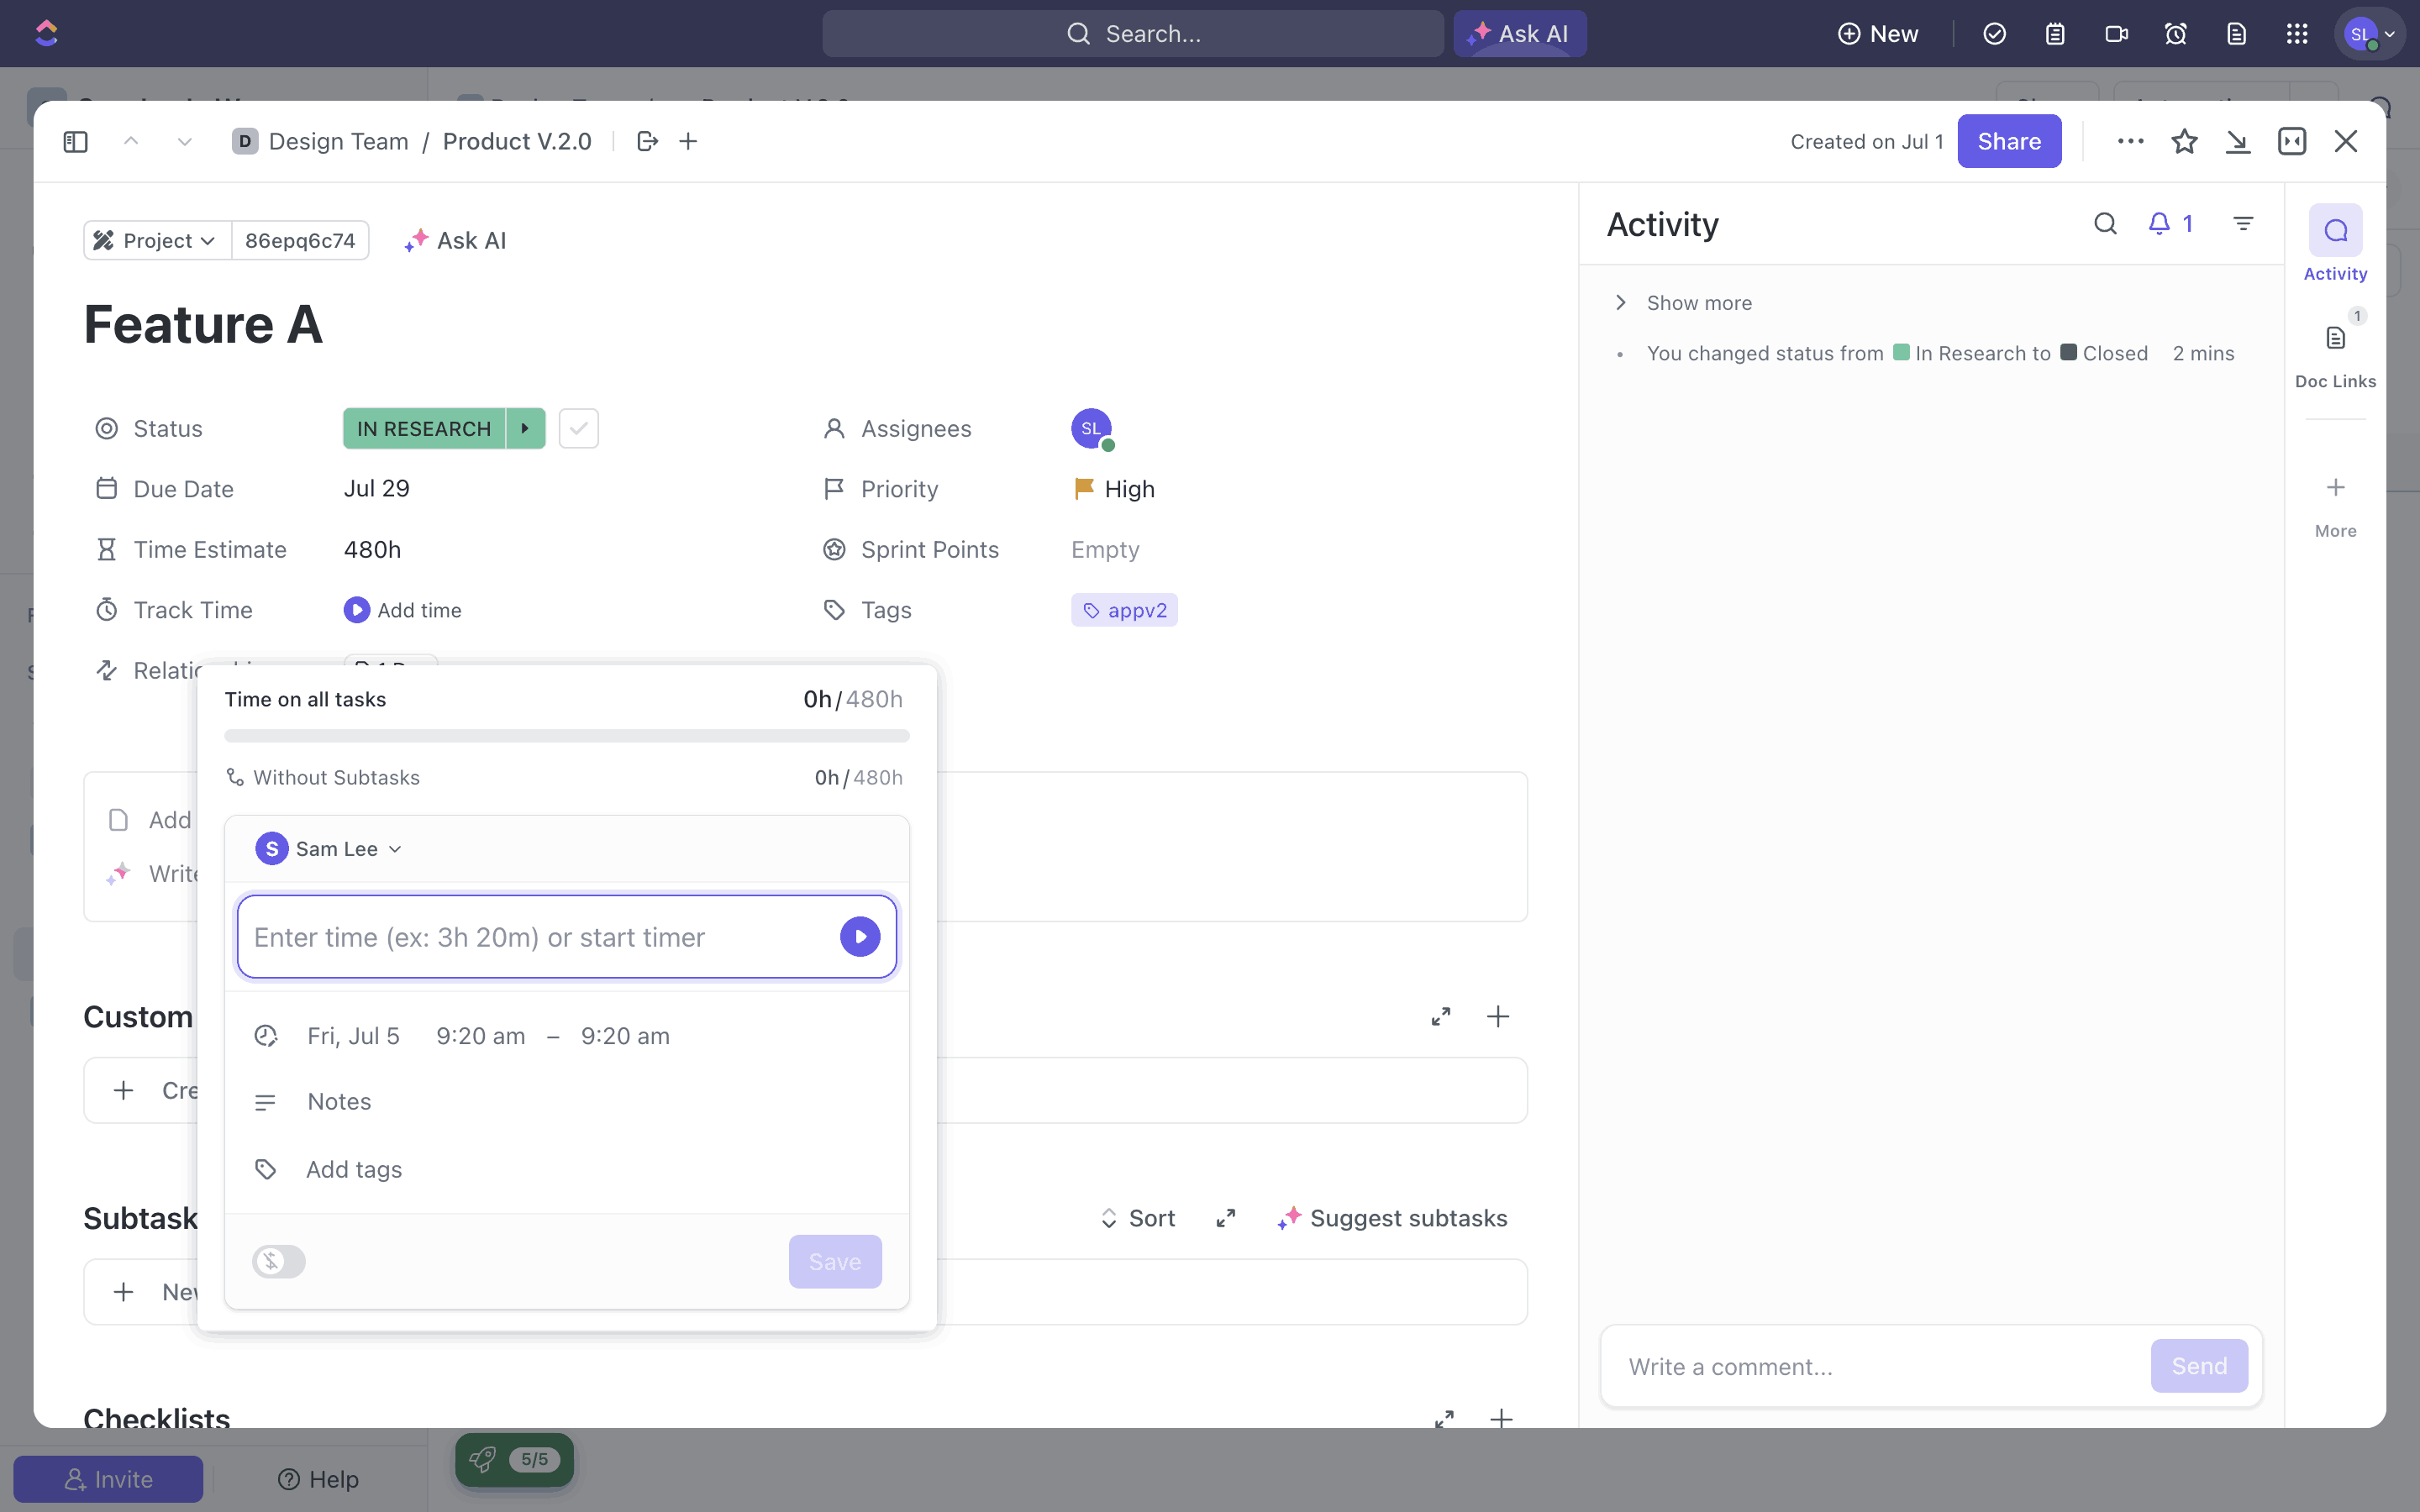The width and height of the screenshot is (2420, 1512).
Task: Click the star favorite icon
Action: pyautogui.click(x=2184, y=141)
